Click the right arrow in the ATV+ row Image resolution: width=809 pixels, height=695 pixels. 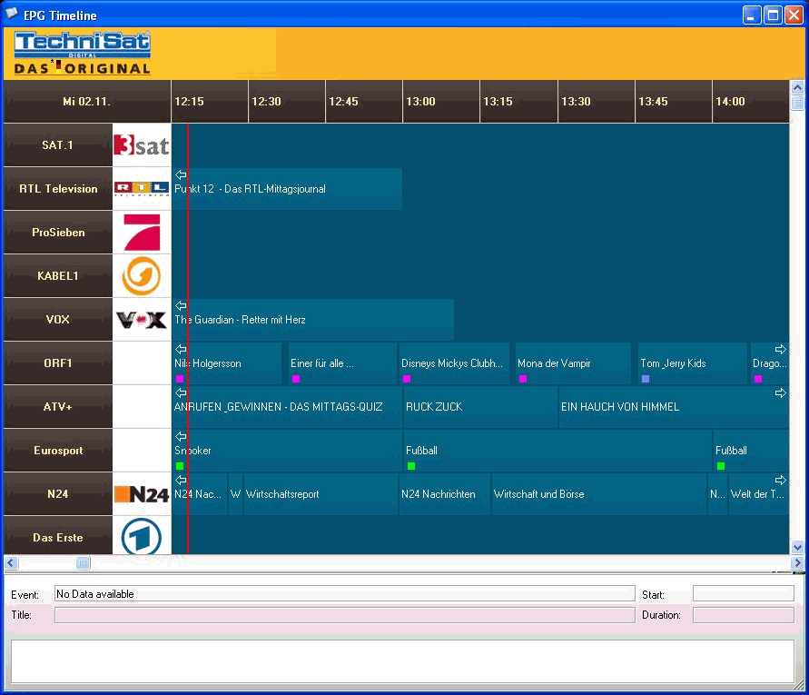781,392
